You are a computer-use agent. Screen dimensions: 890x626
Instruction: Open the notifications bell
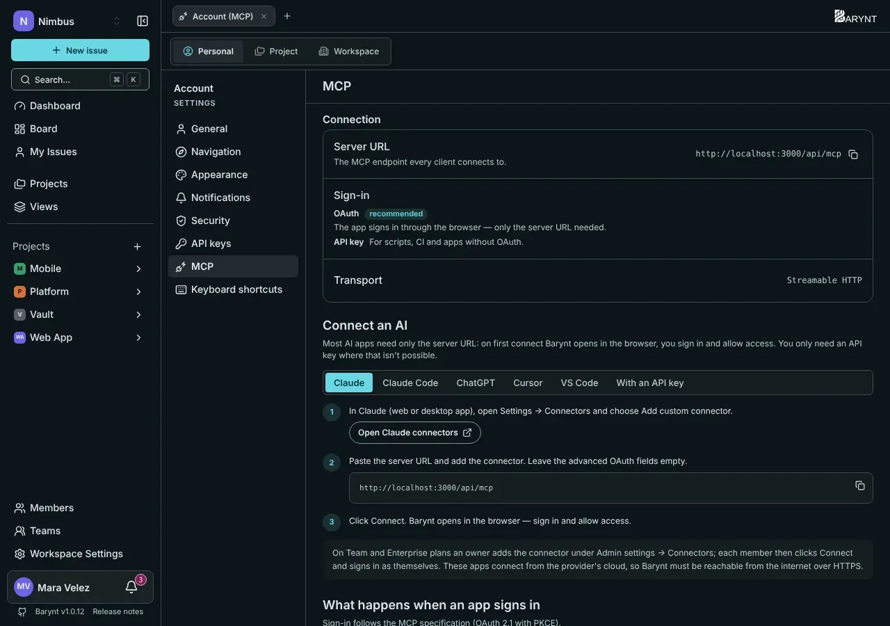[131, 587]
